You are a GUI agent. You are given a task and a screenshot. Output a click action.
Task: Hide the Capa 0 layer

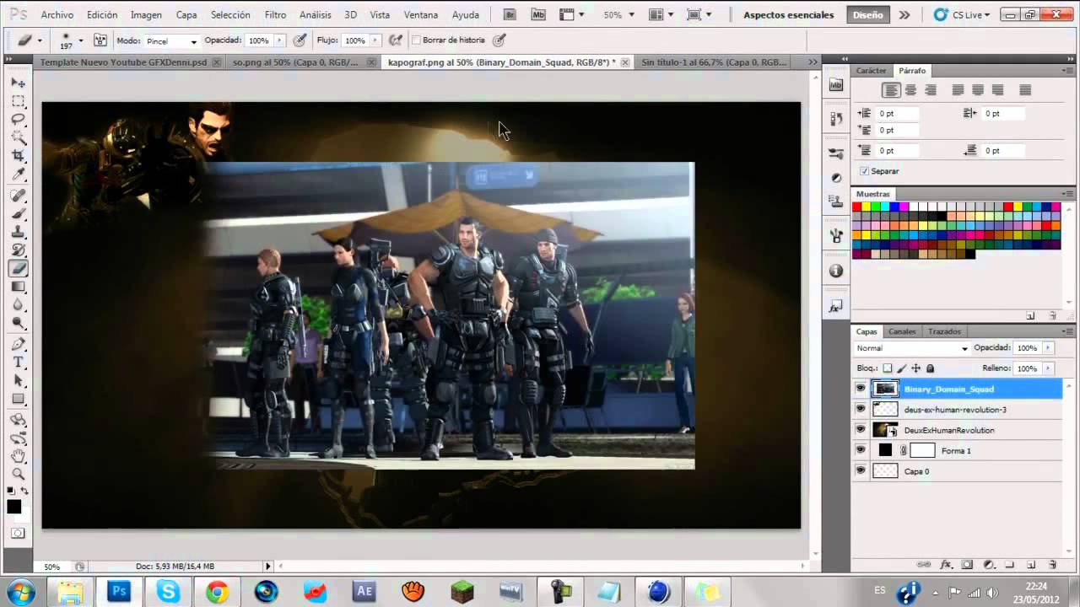pos(861,471)
